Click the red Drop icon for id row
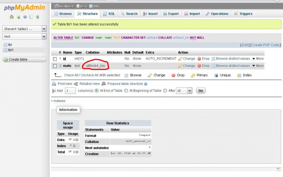Screen dimensions: 283x177 pos(199,59)
